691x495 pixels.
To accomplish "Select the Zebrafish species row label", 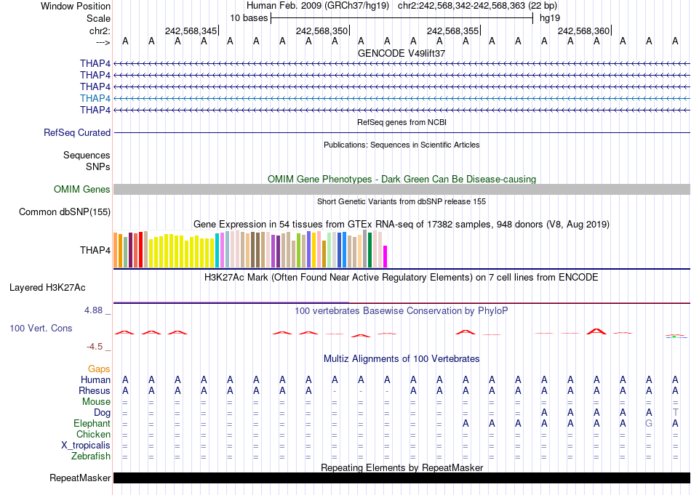I will click(x=91, y=456).
